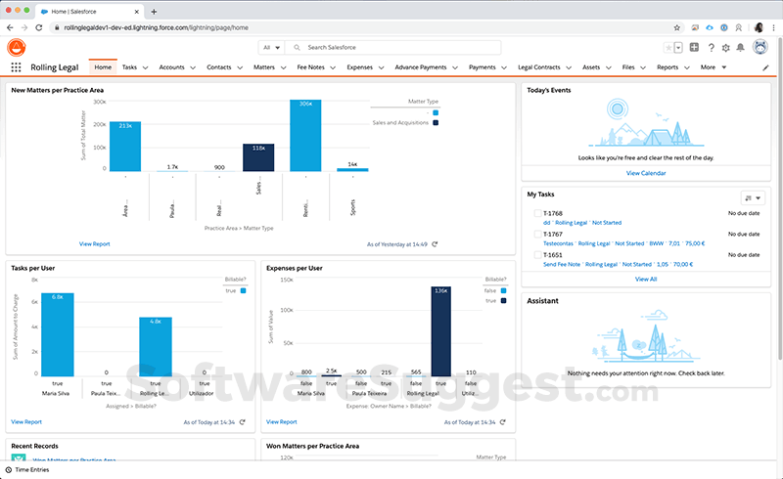Check the T-1768 task checkbox

(536, 213)
